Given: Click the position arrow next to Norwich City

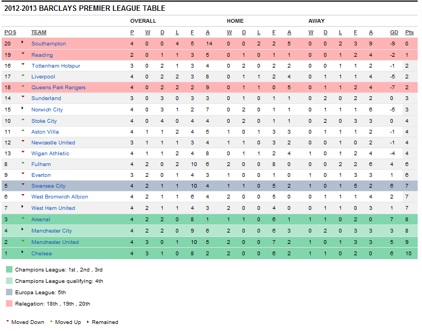Looking at the screenshot, I should [x=23, y=108].
